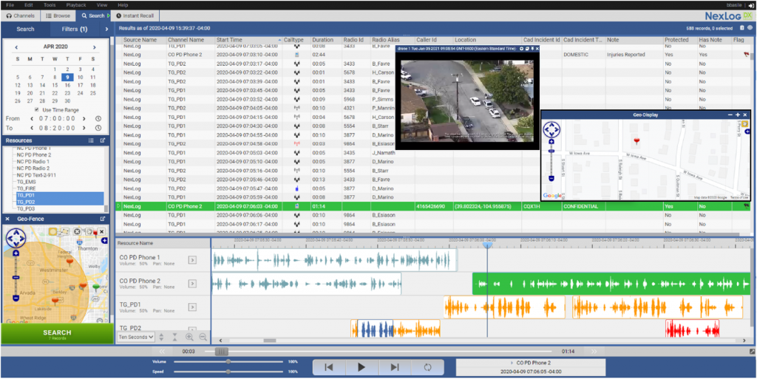The height and width of the screenshot is (379, 757).
Task: Switch to the Channels tab
Action: (20, 16)
